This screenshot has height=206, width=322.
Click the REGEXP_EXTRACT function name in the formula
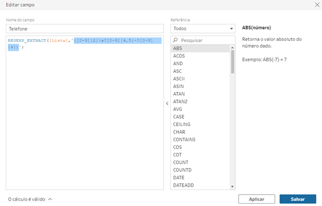pos(27,40)
